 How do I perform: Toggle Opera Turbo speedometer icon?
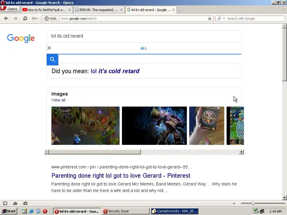click(25, 203)
